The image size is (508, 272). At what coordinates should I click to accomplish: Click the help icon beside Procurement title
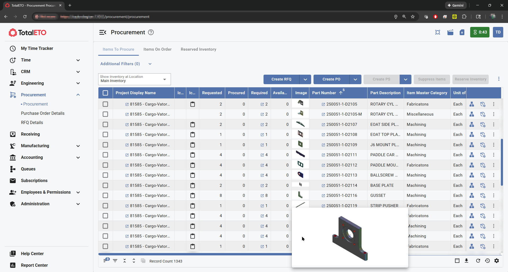click(151, 32)
